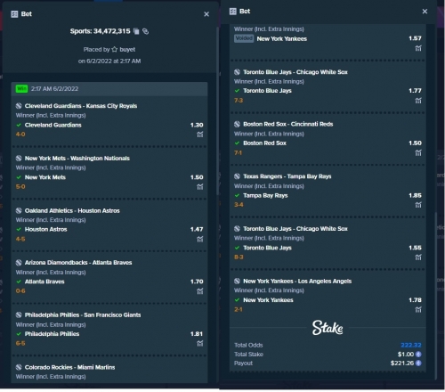Image resolution: width=445 pixels, height=392 pixels.
Task: Click the 4-0 score under Cleveland Guardians
Action: (x=20, y=135)
